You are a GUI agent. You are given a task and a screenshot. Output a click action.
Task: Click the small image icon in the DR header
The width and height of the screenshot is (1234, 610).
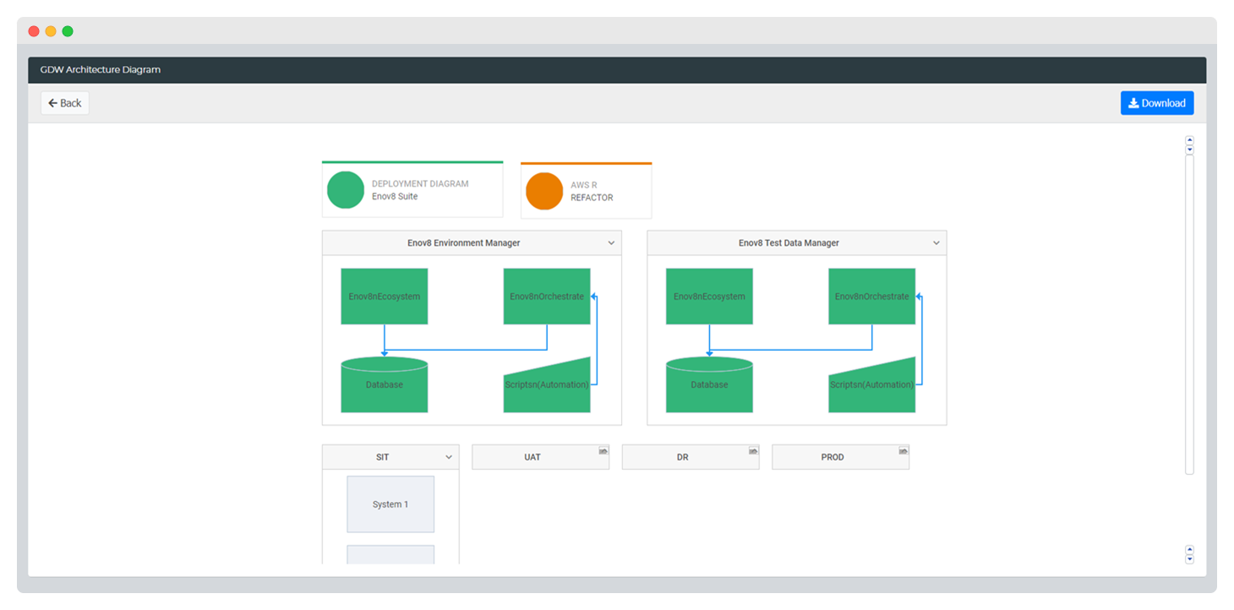753,451
